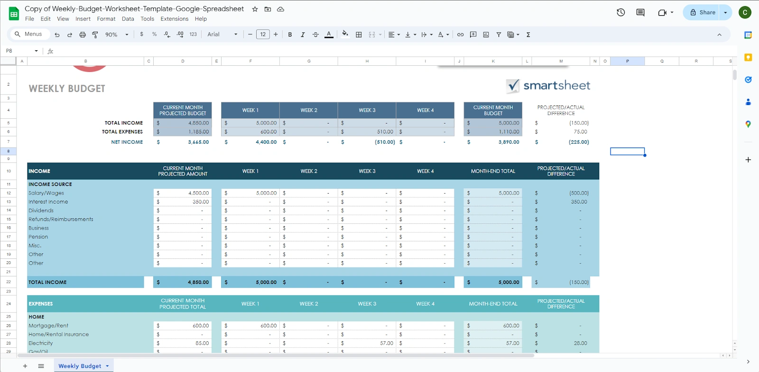Open text rotation dropdown
Screen dimensions: 759x372
coord(444,35)
